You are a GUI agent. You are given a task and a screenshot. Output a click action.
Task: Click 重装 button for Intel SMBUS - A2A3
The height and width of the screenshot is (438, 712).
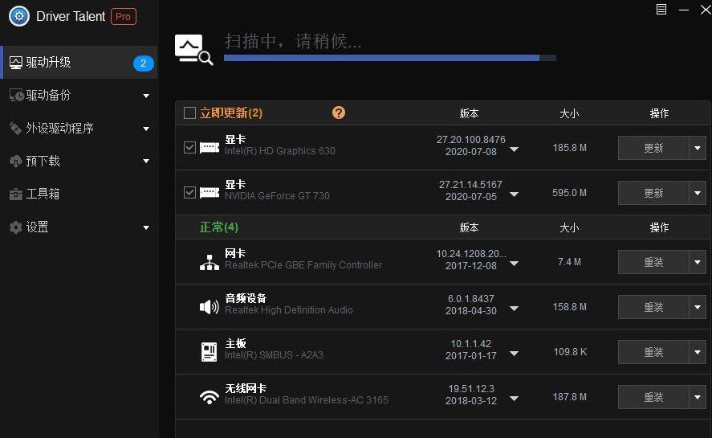coord(653,352)
